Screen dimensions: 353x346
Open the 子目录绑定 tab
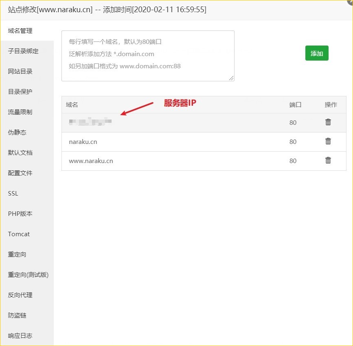(27, 51)
